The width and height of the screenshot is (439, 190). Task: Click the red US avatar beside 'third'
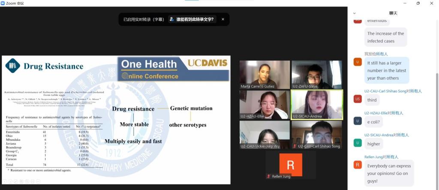tap(358, 100)
